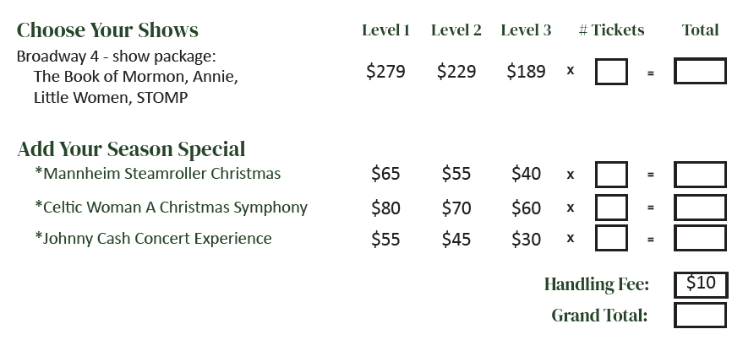Click the Handling Fee $10 box
This screenshot has height=340, width=743.
pos(701,284)
